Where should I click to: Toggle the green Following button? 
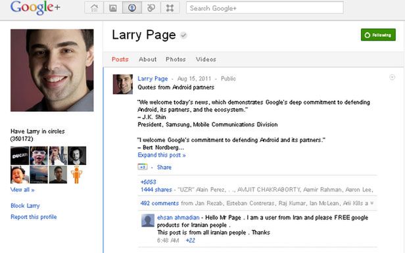[378, 35]
